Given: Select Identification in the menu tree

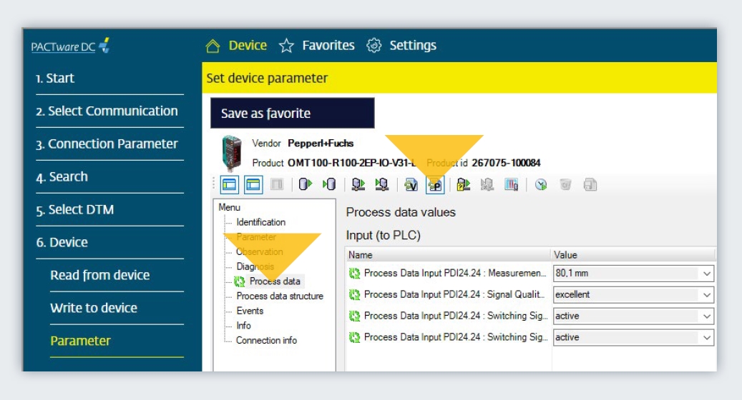Looking at the screenshot, I should tap(260, 222).
